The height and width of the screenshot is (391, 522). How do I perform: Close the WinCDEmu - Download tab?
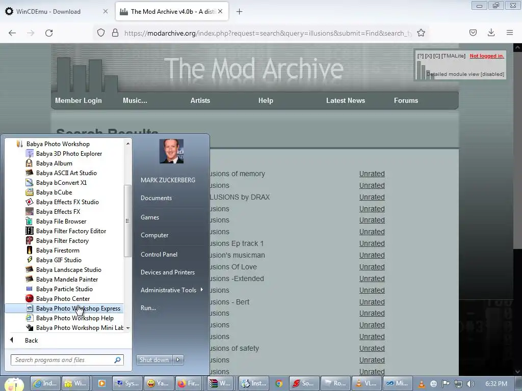pos(105,11)
